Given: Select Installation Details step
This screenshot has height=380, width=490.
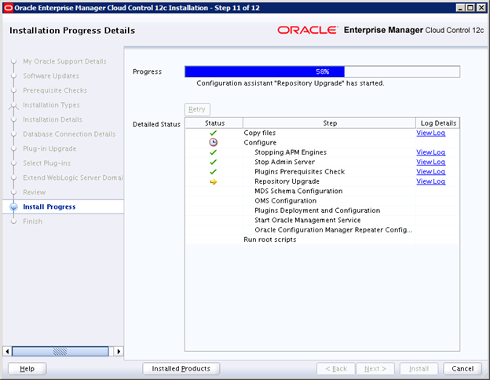Looking at the screenshot, I should click(x=53, y=119).
